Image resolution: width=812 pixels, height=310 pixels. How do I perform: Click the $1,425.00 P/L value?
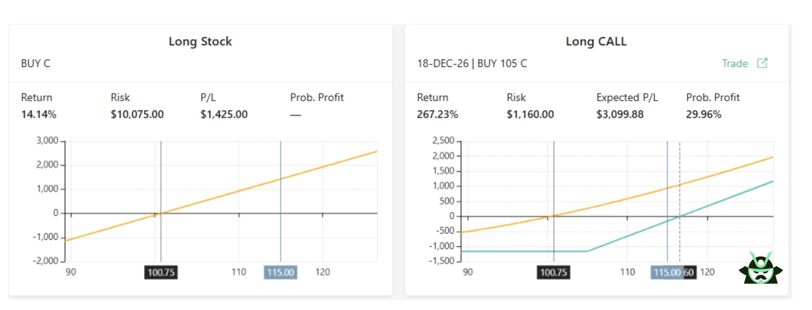click(x=224, y=114)
